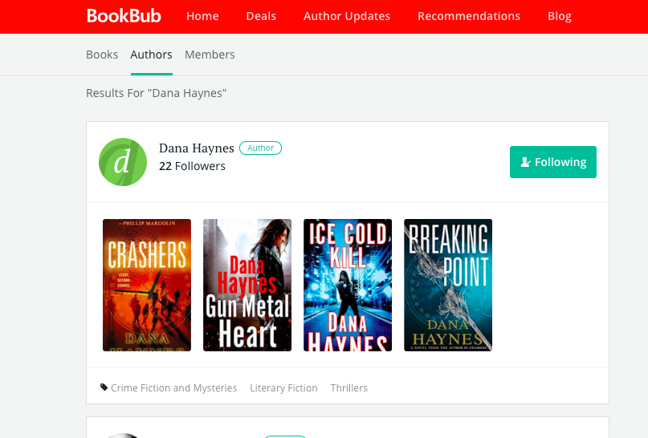Unfollow via the Following button
Image resolution: width=648 pixels, height=438 pixels.
[553, 162]
